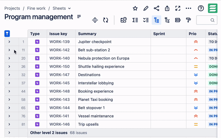Click the Sprint cell for Booking experience
The height and width of the screenshot is (138, 221).
[169, 91]
